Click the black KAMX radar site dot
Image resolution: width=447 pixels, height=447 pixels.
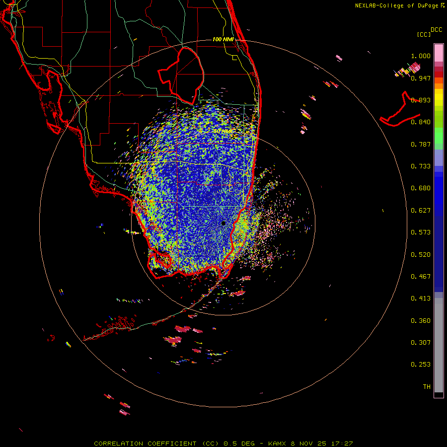(223, 223)
